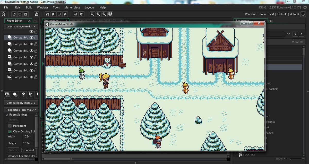The height and width of the screenshot is (164, 309).
Task: Save the project with the floppy icon
Action: (26, 14)
